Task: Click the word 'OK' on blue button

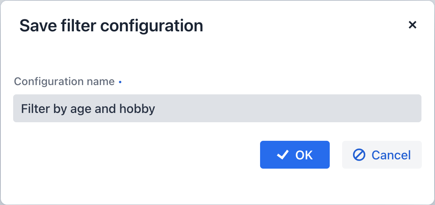Action: tap(304, 155)
